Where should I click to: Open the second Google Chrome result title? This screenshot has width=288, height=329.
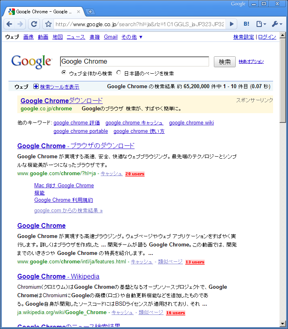[41, 226]
